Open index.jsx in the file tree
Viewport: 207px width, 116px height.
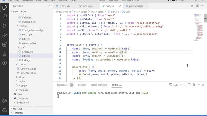point(27,17)
